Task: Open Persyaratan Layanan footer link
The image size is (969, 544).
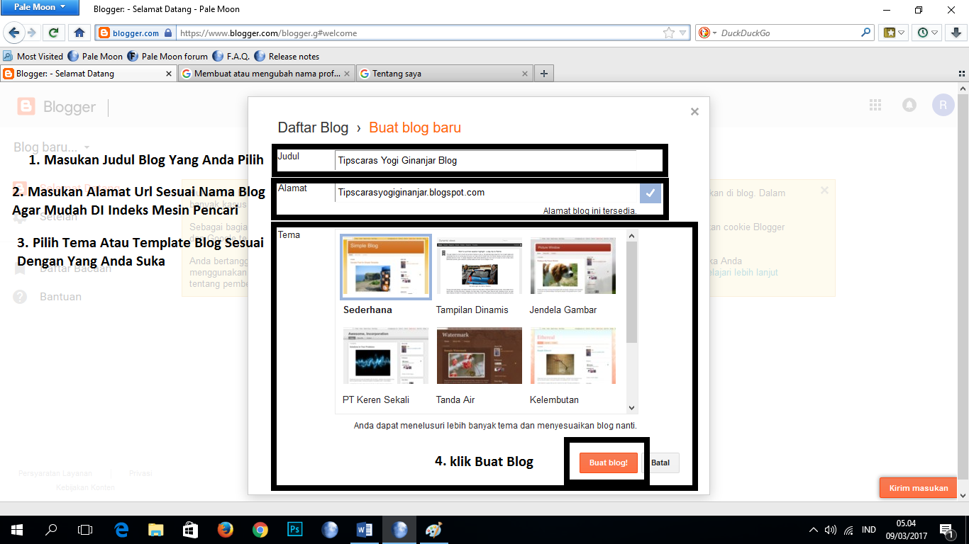Action: pyautogui.click(x=55, y=473)
